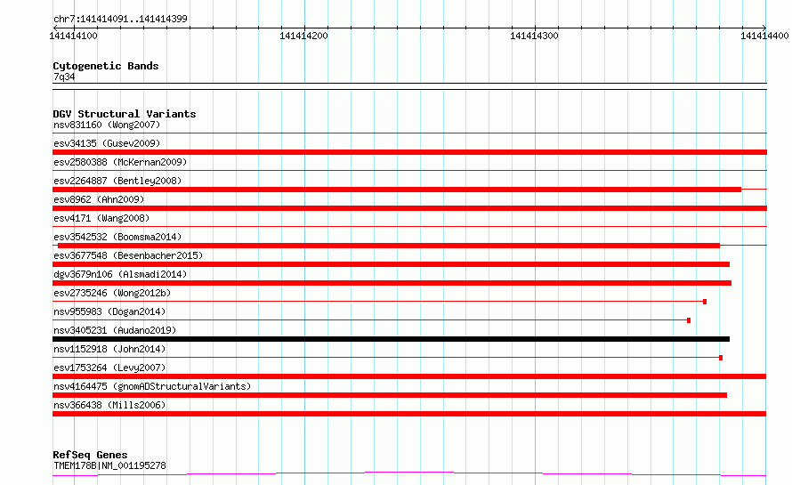The image size is (792, 485).
Task: Click nsv1152918 (John2014) label
Action: click(109, 349)
